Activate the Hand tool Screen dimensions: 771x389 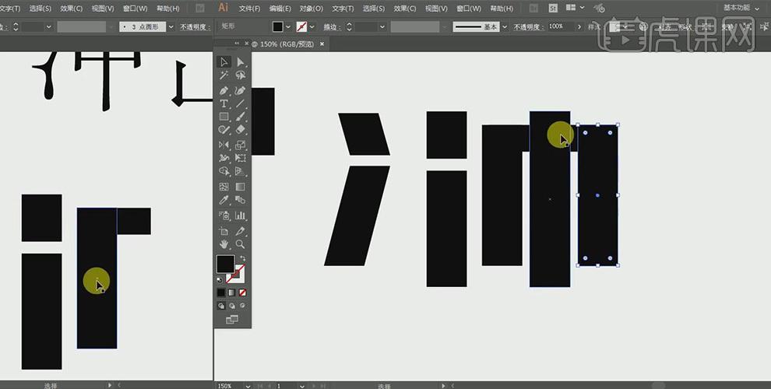224,244
